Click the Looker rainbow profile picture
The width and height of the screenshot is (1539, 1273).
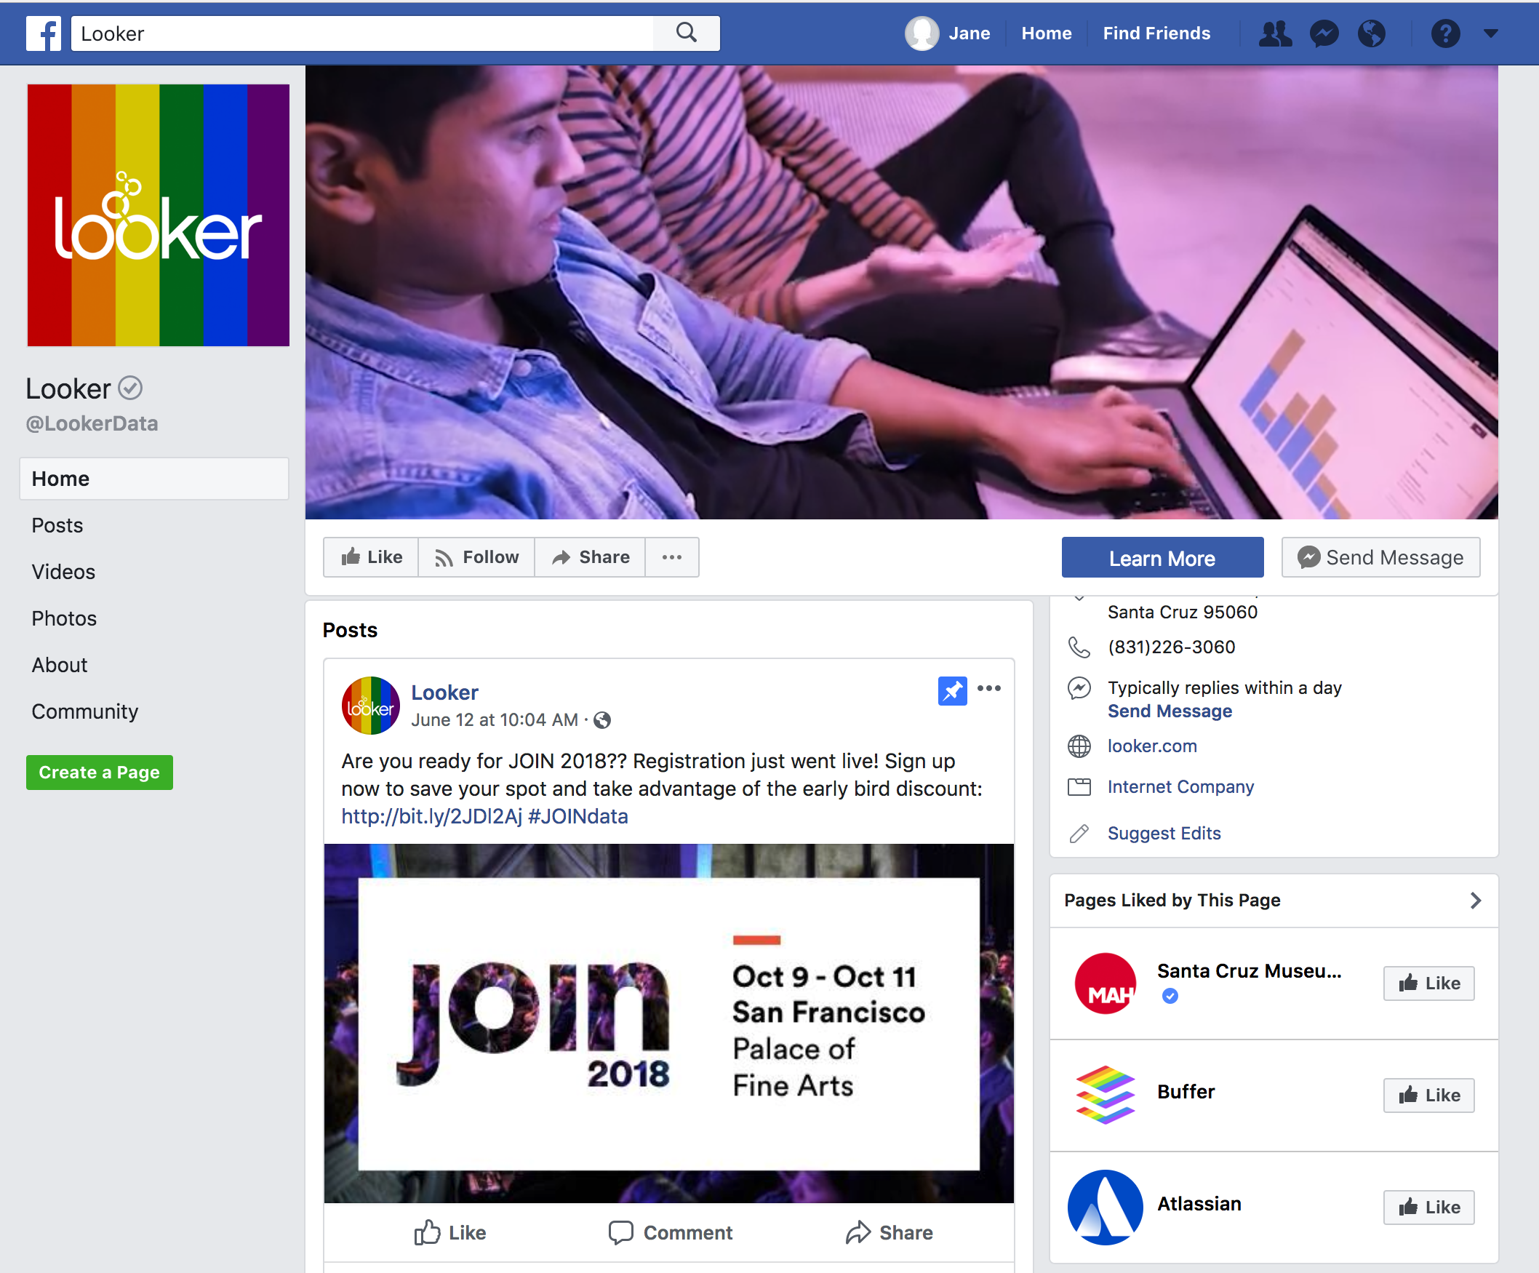[159, 215]
